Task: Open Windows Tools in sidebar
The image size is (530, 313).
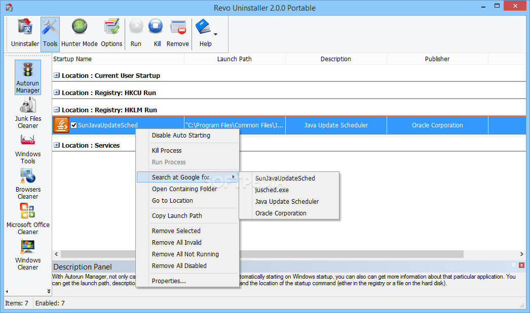Action: point(28,148)
